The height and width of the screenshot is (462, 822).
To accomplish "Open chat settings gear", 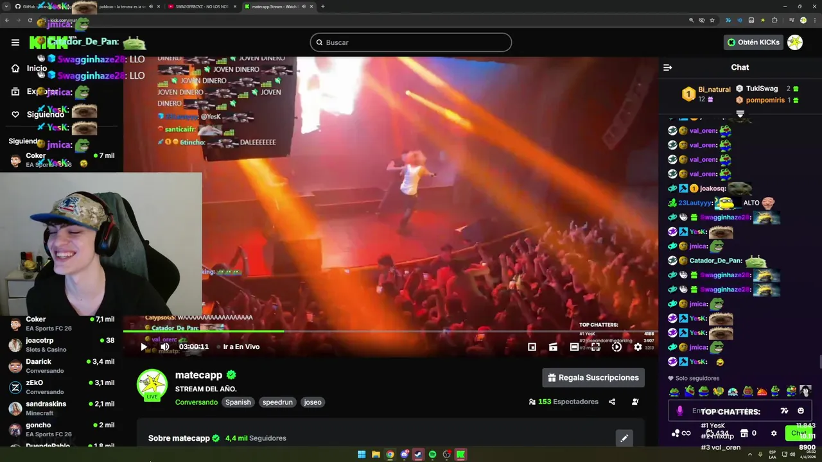I will pos(774,433).
